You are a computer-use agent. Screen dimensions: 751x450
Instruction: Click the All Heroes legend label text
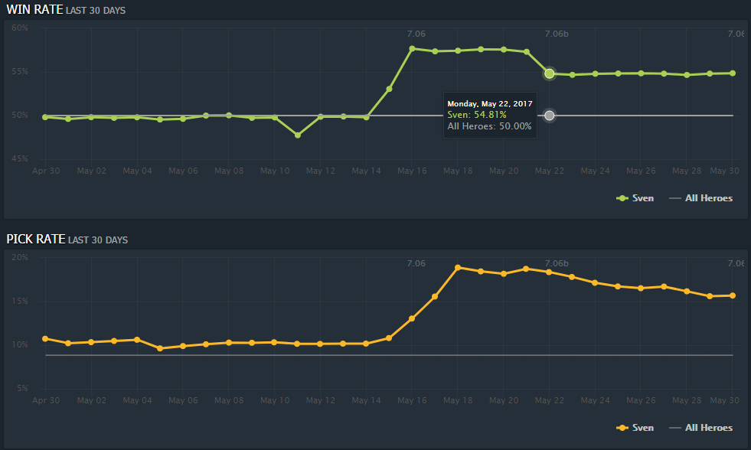pyautogui.click(x=708, y=198)
